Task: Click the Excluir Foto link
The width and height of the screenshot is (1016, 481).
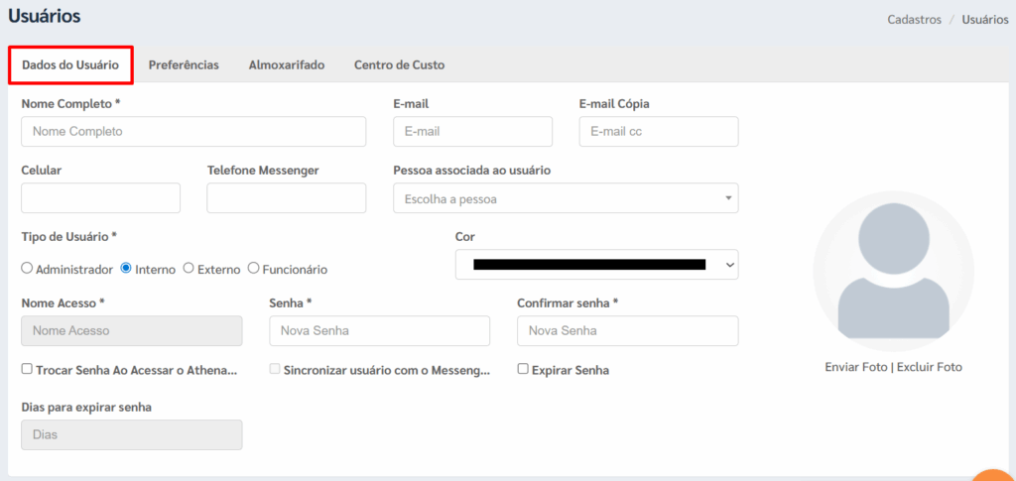Action: (930, 367)
